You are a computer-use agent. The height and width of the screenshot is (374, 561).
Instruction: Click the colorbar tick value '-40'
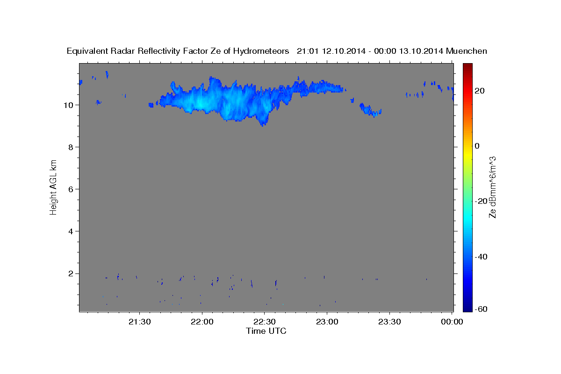(481, 256)
